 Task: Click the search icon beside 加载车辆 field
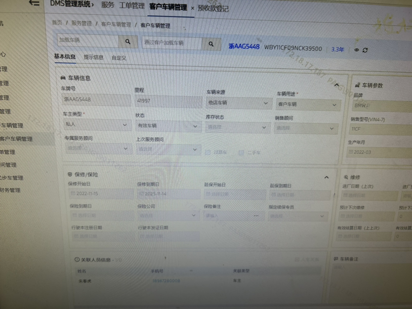click(x=128, y=41)
